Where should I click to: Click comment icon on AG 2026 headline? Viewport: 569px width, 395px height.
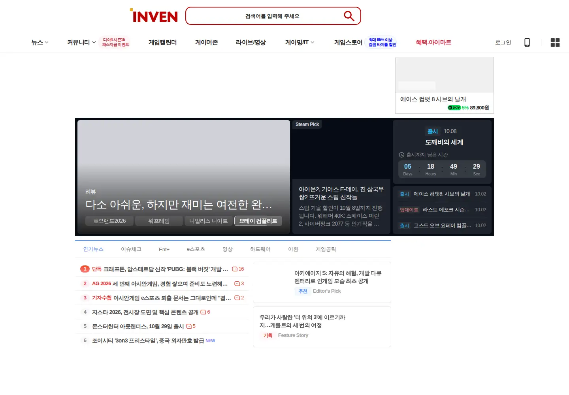point(237,284)
